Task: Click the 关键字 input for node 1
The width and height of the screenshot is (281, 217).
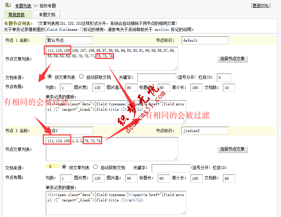Action: (x=156, y=77)
